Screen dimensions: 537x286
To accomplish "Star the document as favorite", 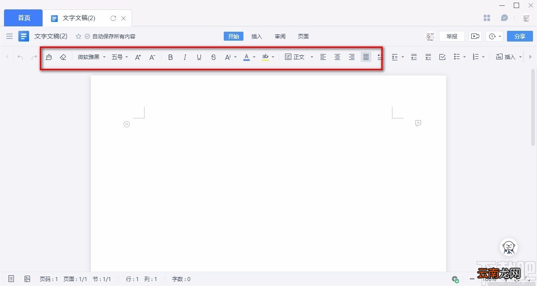I will 78,36.
